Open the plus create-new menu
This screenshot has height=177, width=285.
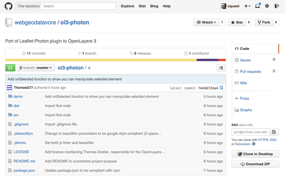tap(248, 6)
